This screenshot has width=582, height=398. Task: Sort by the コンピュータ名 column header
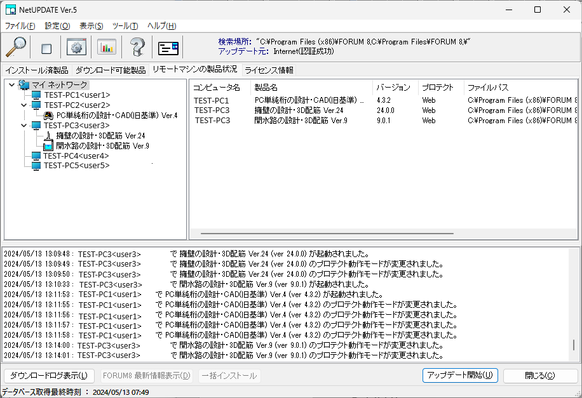220,88
